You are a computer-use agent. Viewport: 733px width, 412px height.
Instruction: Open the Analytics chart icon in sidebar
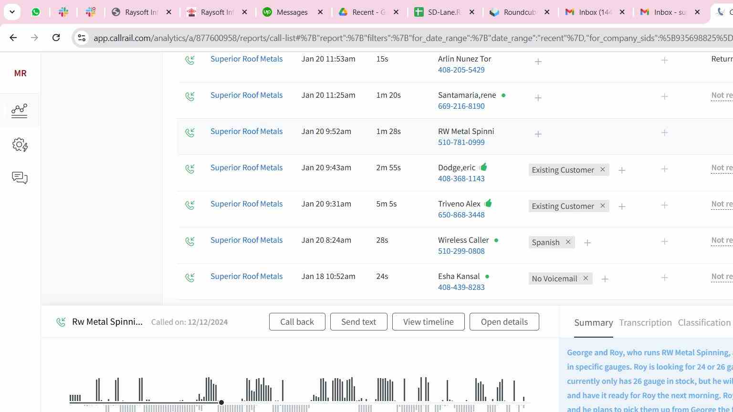(x=20, y=111)
